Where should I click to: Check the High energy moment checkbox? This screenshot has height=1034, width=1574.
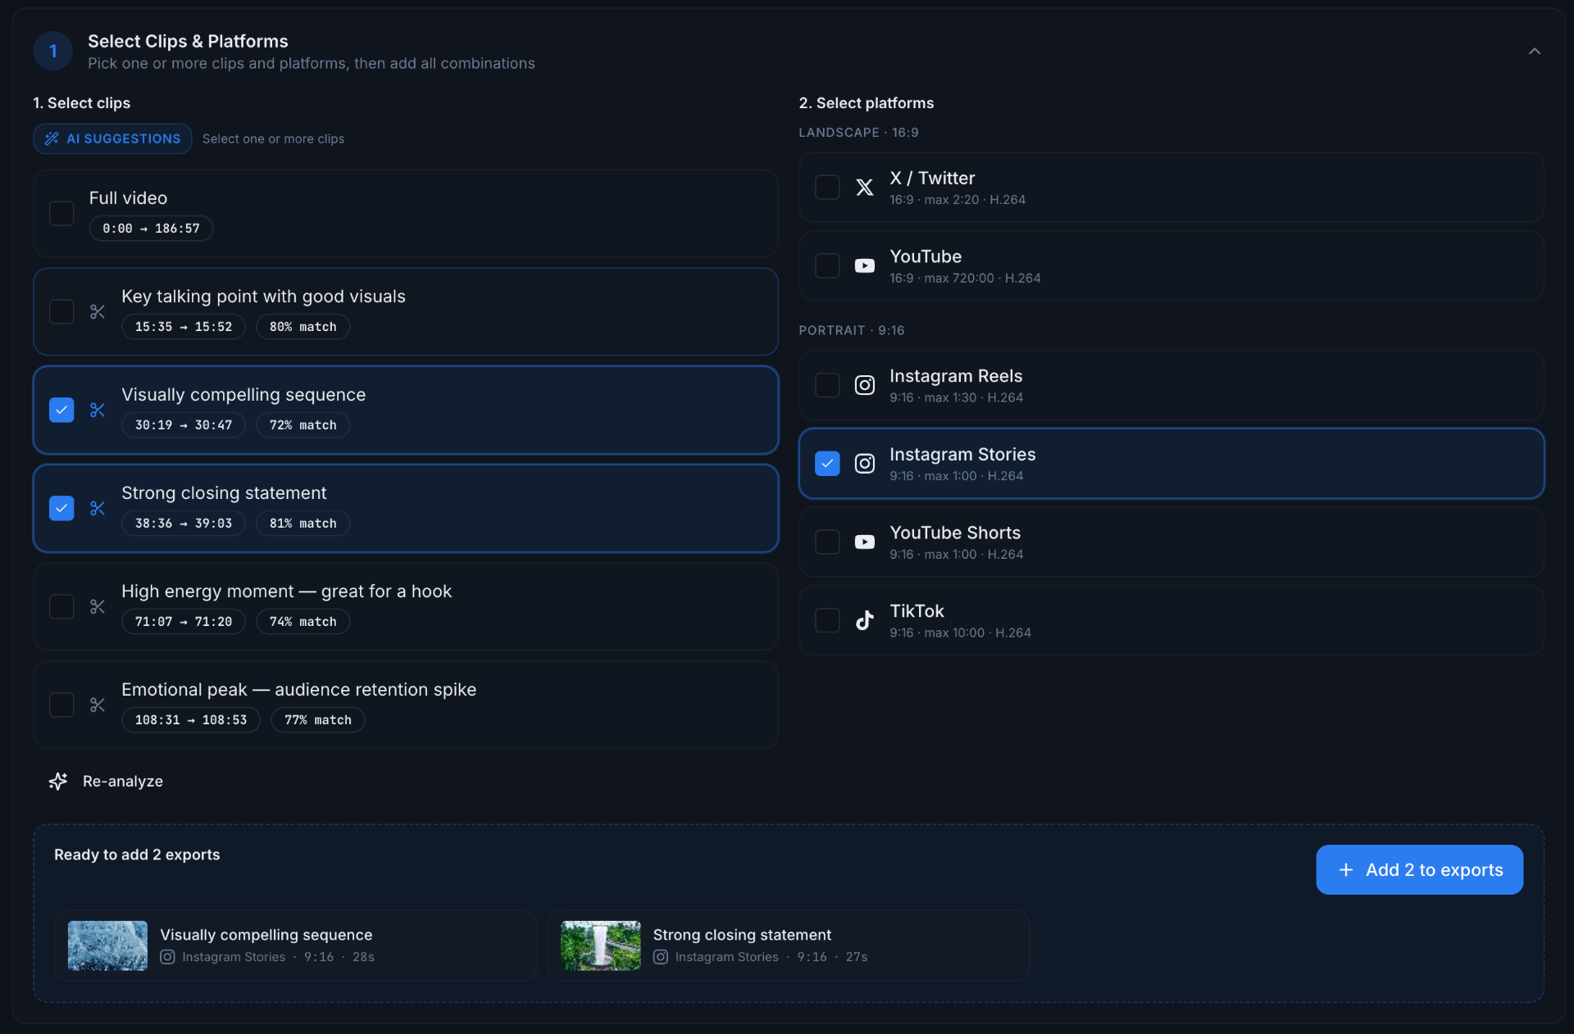pos(61,607)
